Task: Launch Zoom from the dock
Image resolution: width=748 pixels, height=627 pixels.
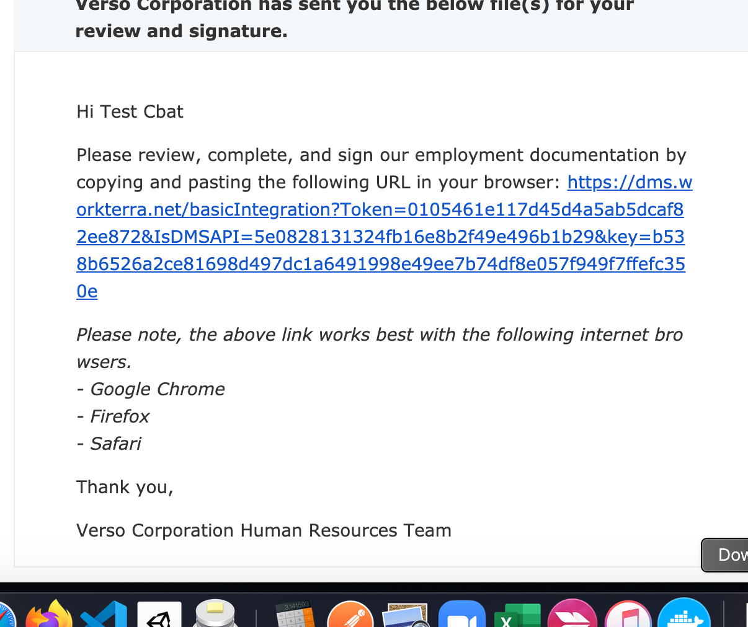Action: click(x=461, y=616)
